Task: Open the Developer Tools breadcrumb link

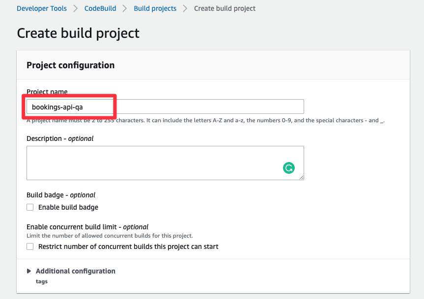Action: pyautogui.click(x=42, y=8)
